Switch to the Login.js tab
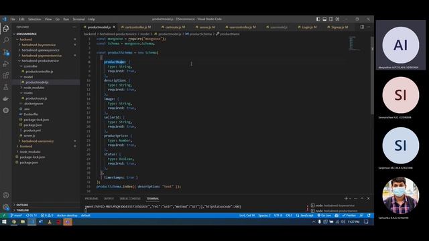Screen dimensions: 429x241 tap(307, 27)
